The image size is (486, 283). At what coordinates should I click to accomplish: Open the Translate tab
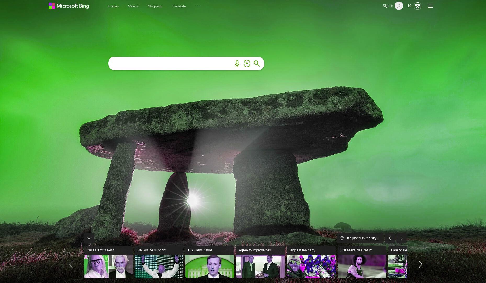[x=179, y=6]
